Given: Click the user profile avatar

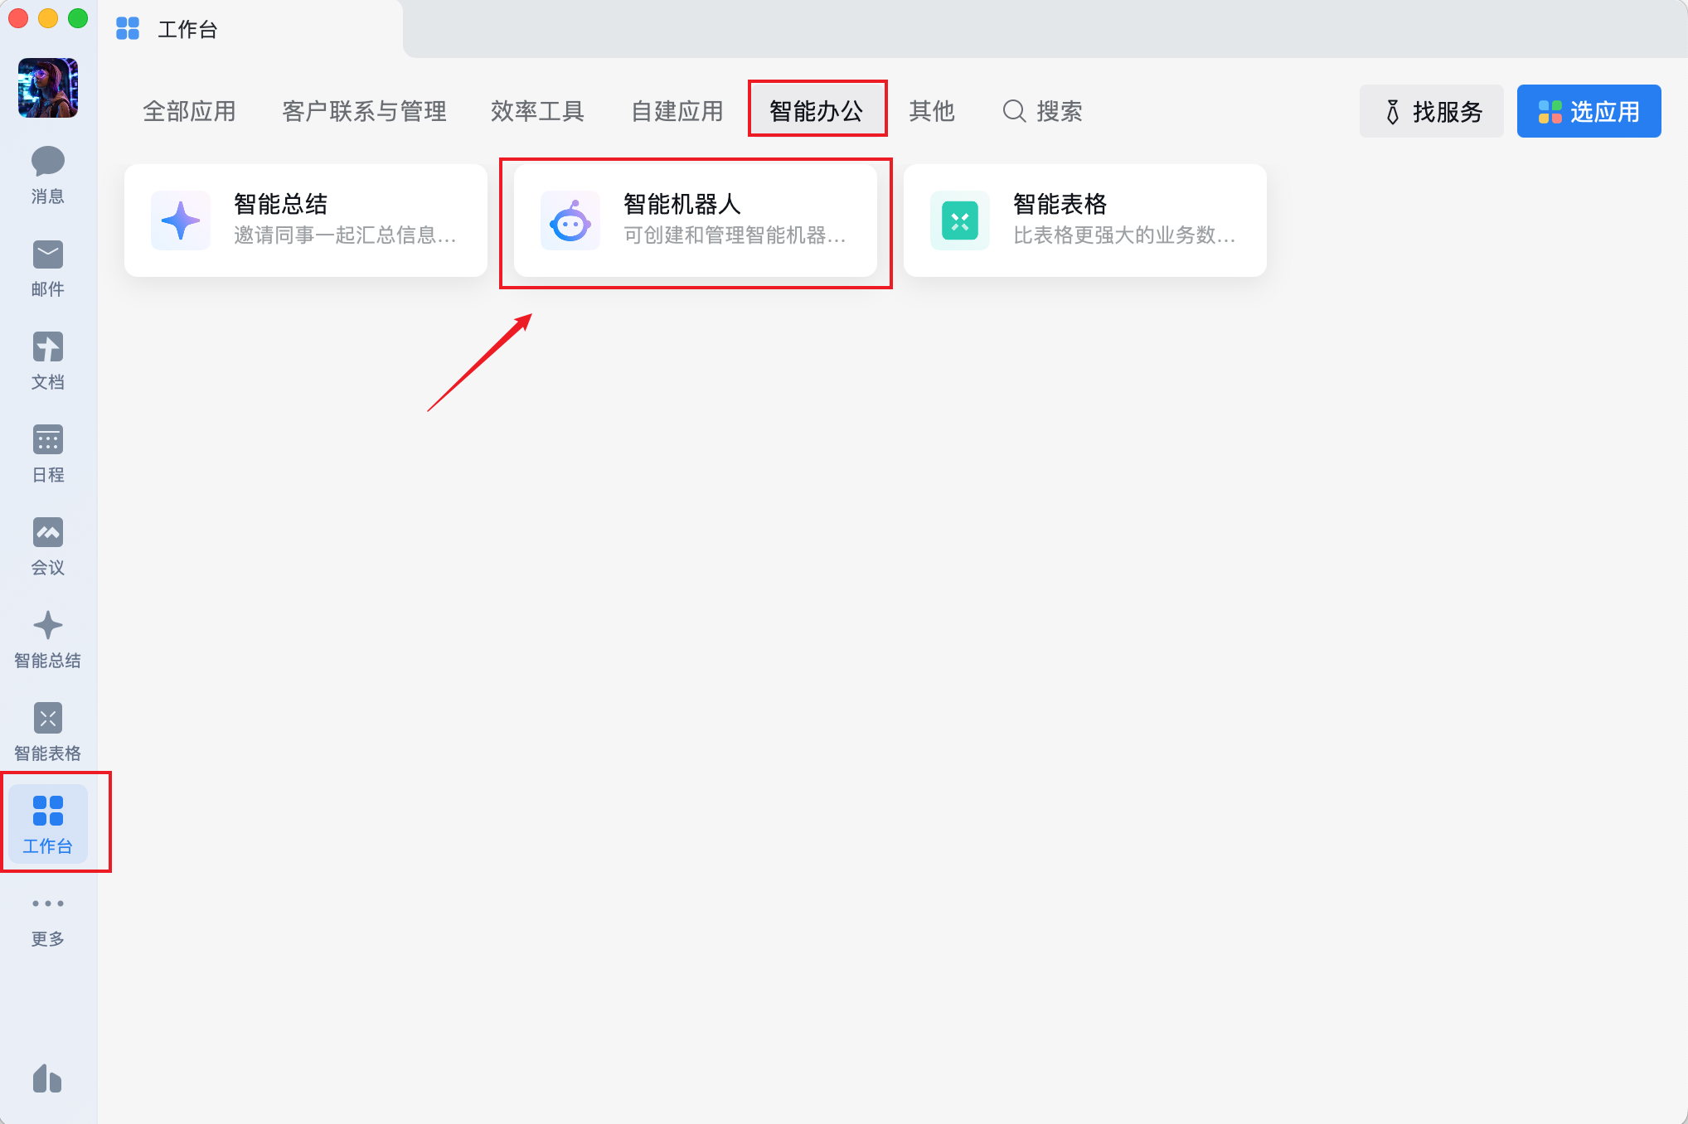Looking at the screenshot, I should [48, 88].
